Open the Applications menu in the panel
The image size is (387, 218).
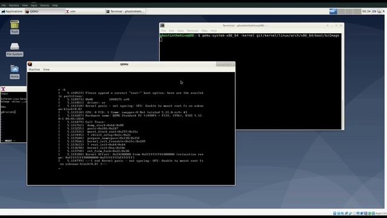tap(12, 12)
